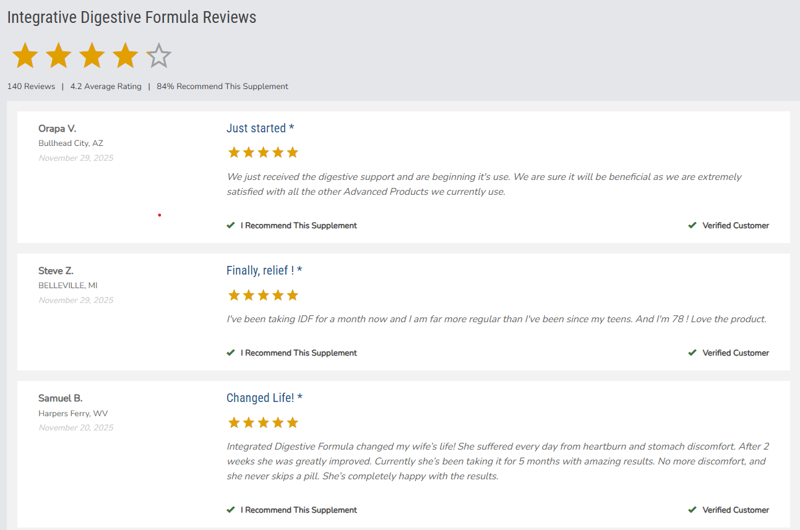The width and height of the screenshot is (800, 530).
Task: Click Orapa V.'s recommend checkmark icon
Action: click(231, 226)
